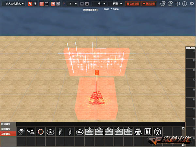
Task: Select the question mark hexagon item
Action: (x=158, y=132)
